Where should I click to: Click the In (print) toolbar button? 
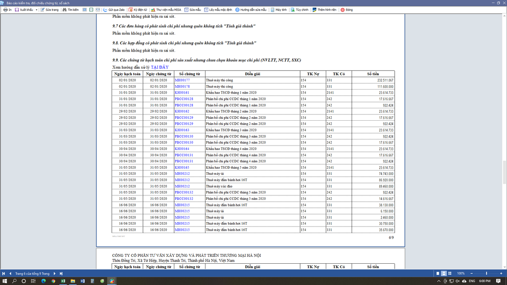pos(7,10)
